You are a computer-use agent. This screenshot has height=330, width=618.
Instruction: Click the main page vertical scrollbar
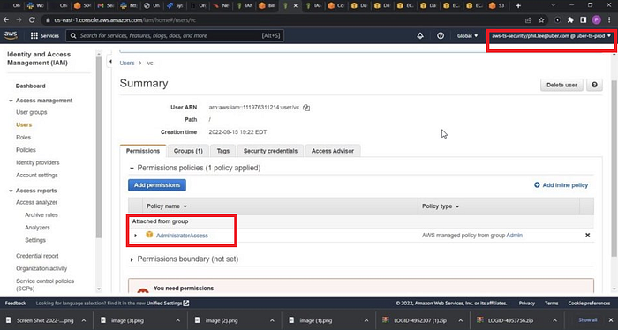point(614,169)
